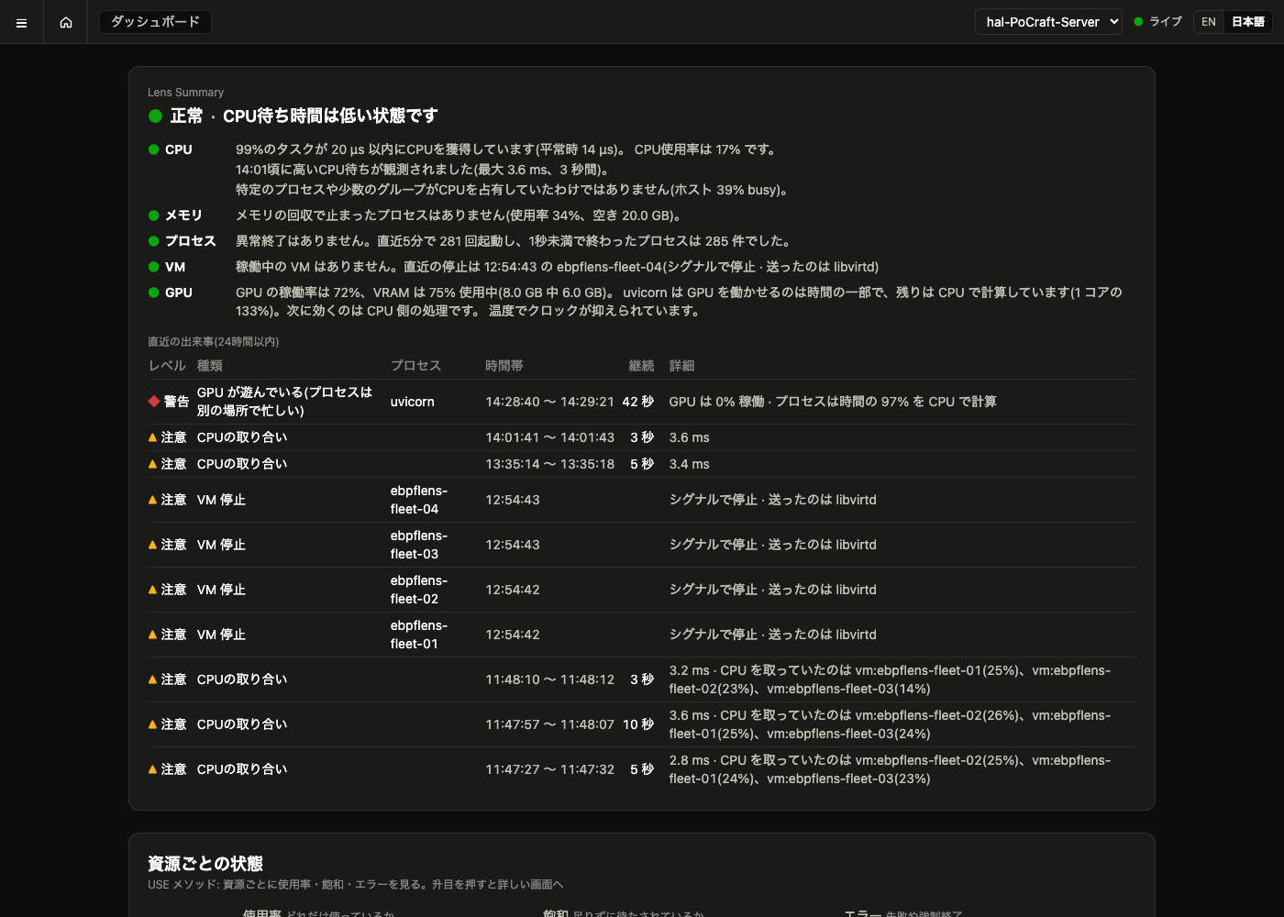Click the green dot next to メモリ
The height and width of the screenshot is (917, 1284).
154,215
